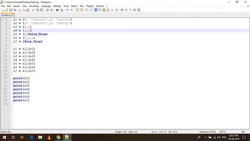Cut the selection with the scissors icon
This screenshot has height=141, width=250.
click(33, 10)
